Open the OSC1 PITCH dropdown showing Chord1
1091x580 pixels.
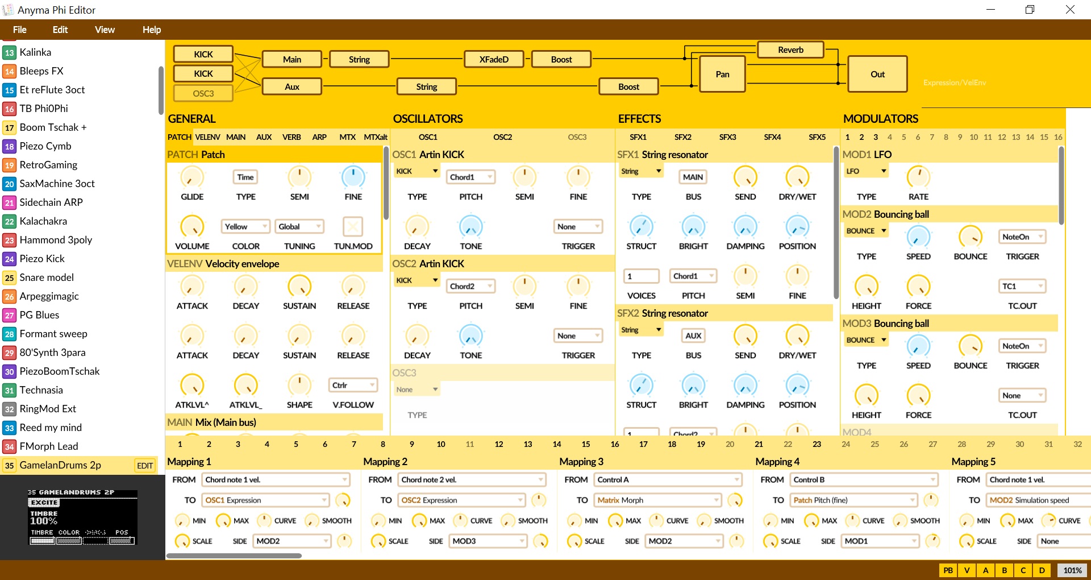coord(470,177)
